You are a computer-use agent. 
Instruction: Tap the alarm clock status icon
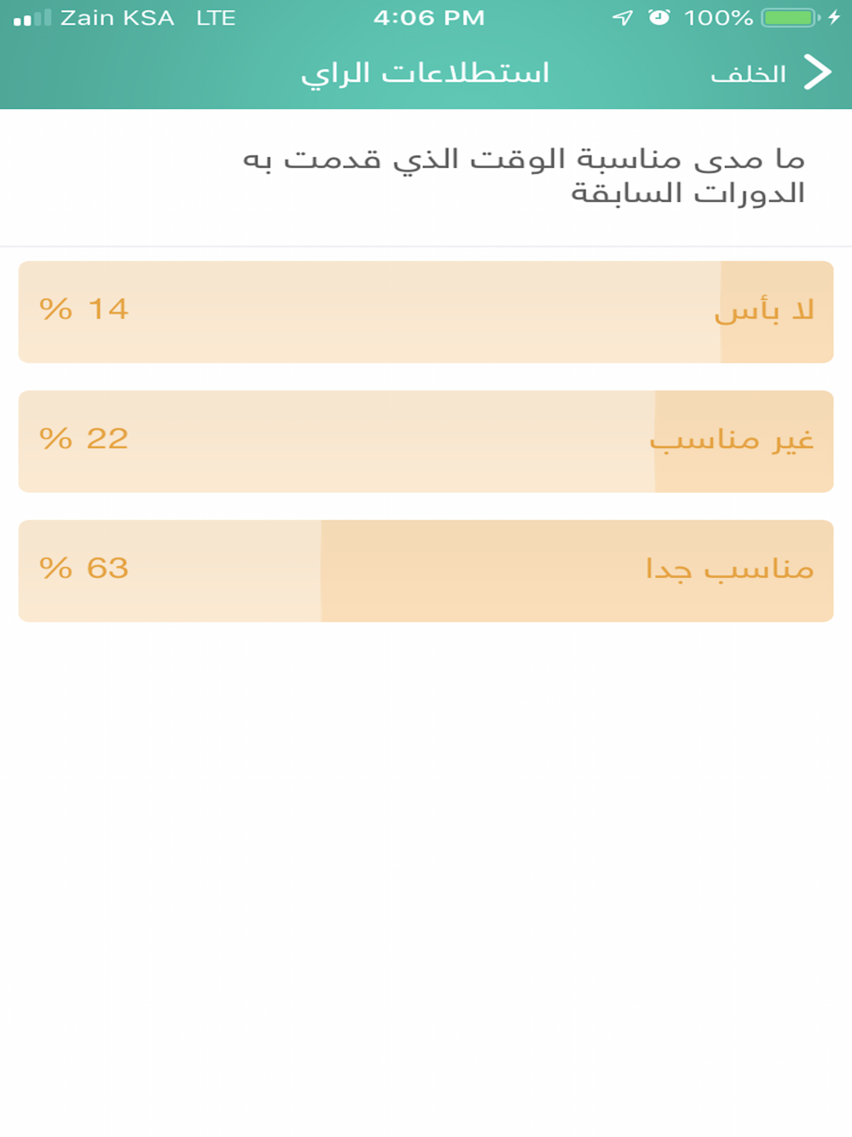[x=659, y=17]
